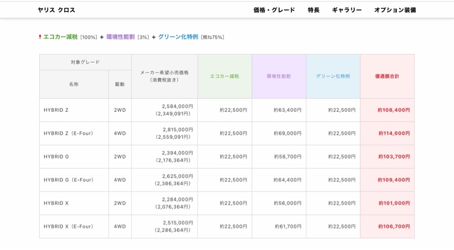Select the HYBRID G (E-Four) grade cell
Image resolution: width=454 pixels, height=250 pixels.
[x=74, y=180]
